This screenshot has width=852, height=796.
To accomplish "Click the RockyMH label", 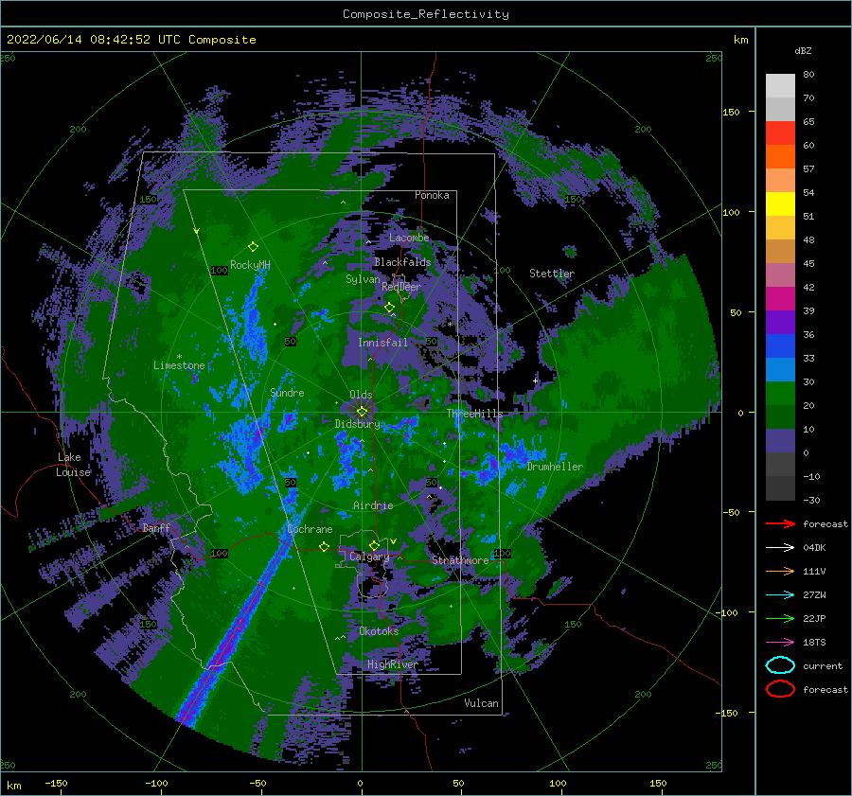I will 250,265.
